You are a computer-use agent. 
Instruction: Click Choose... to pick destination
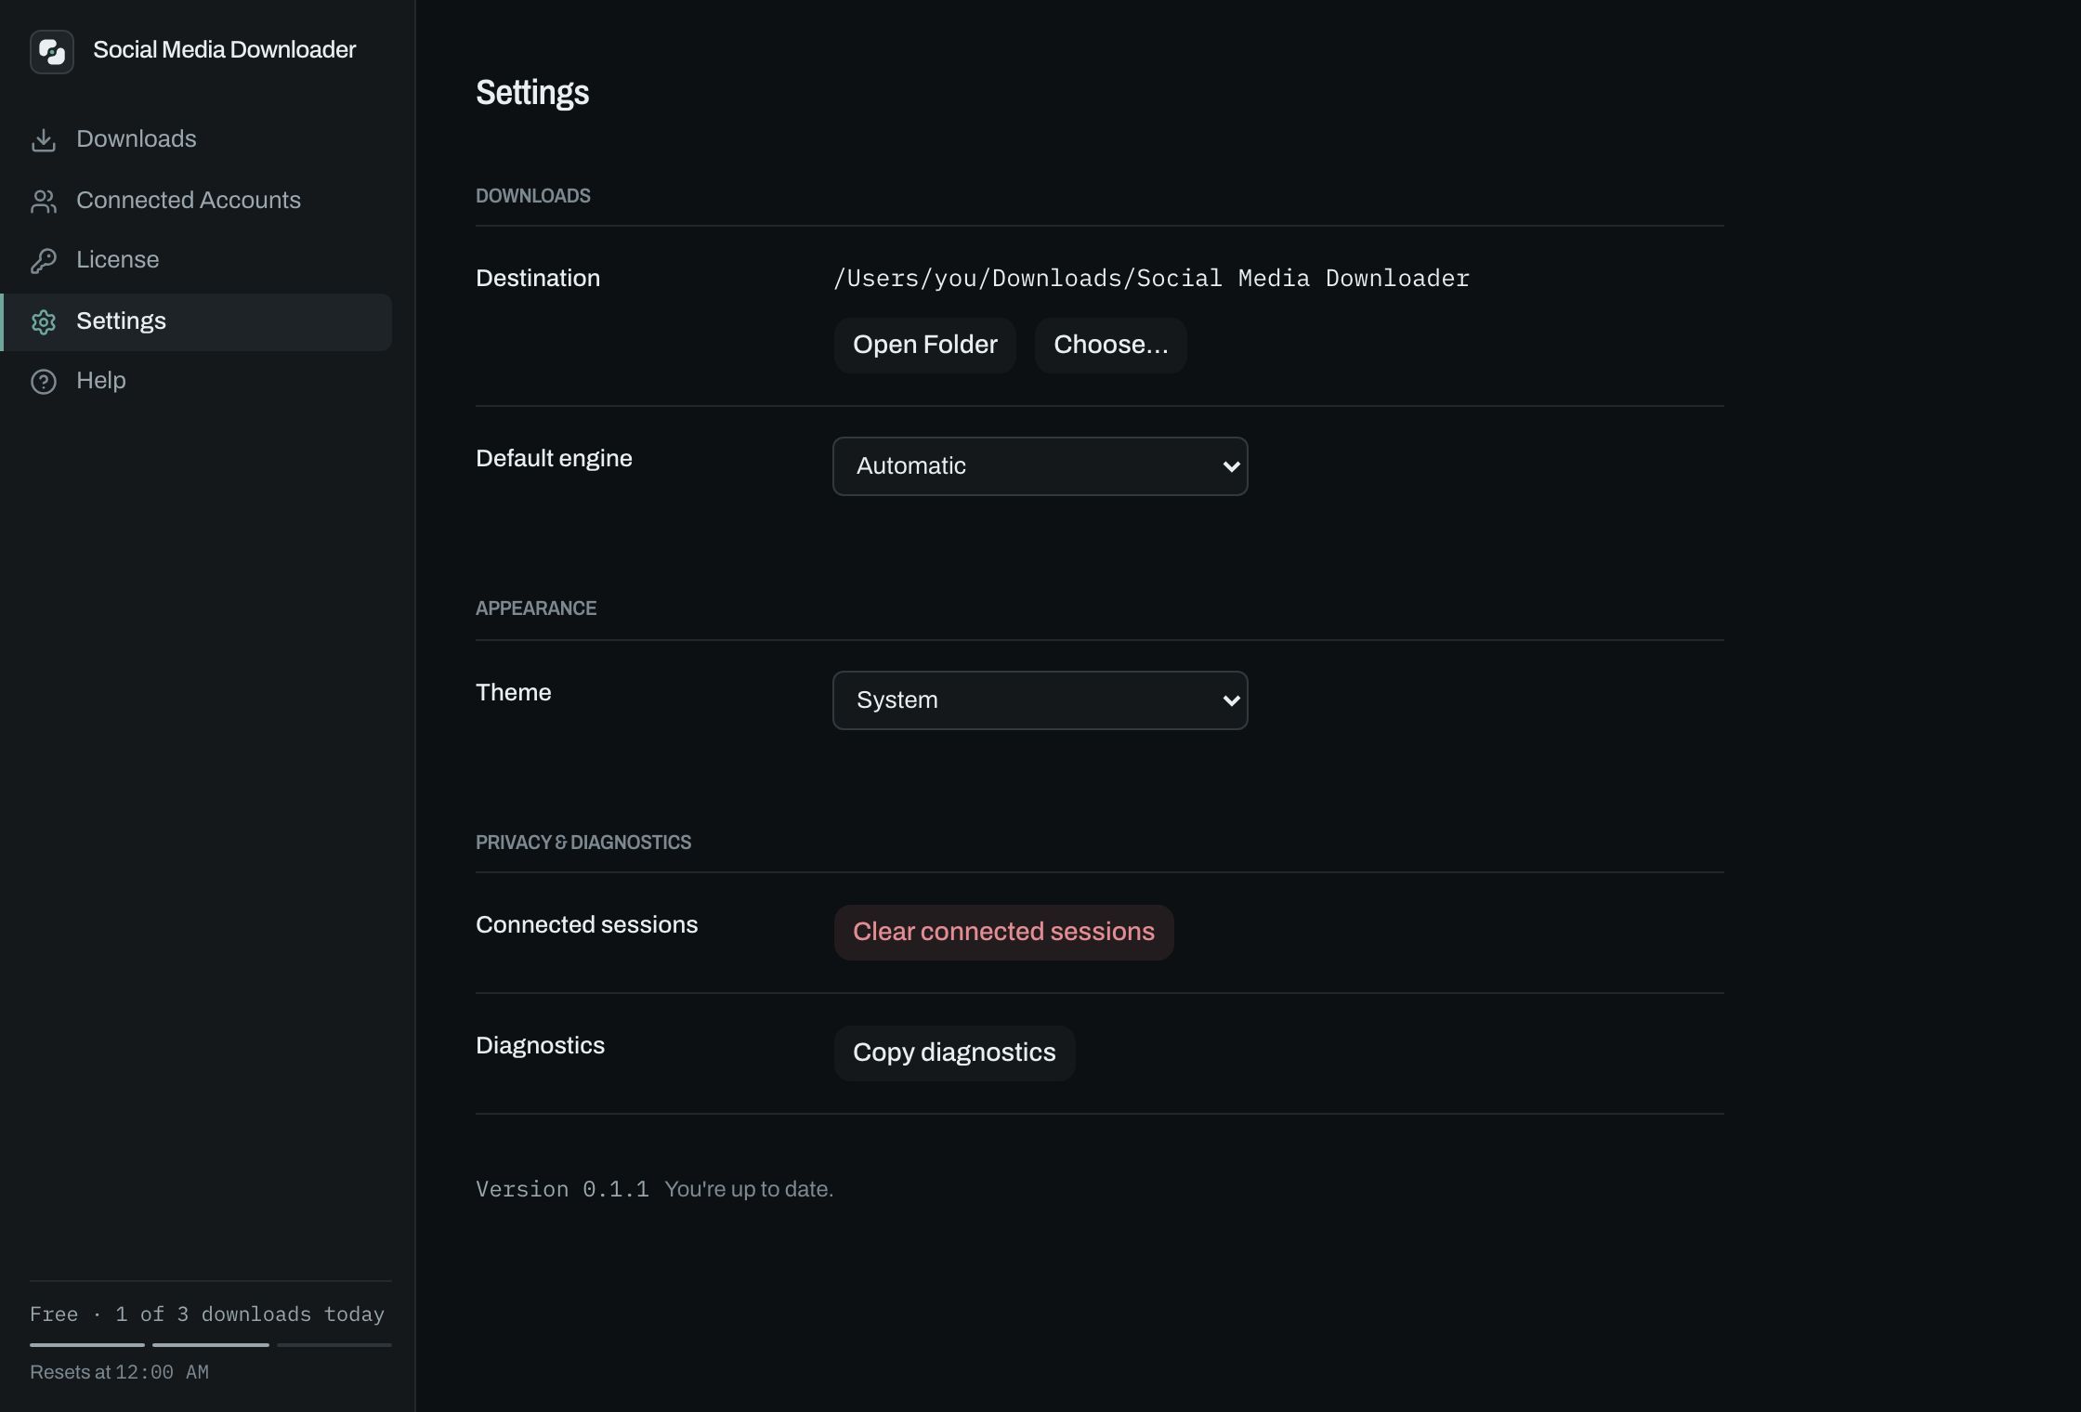[1111, 346]
